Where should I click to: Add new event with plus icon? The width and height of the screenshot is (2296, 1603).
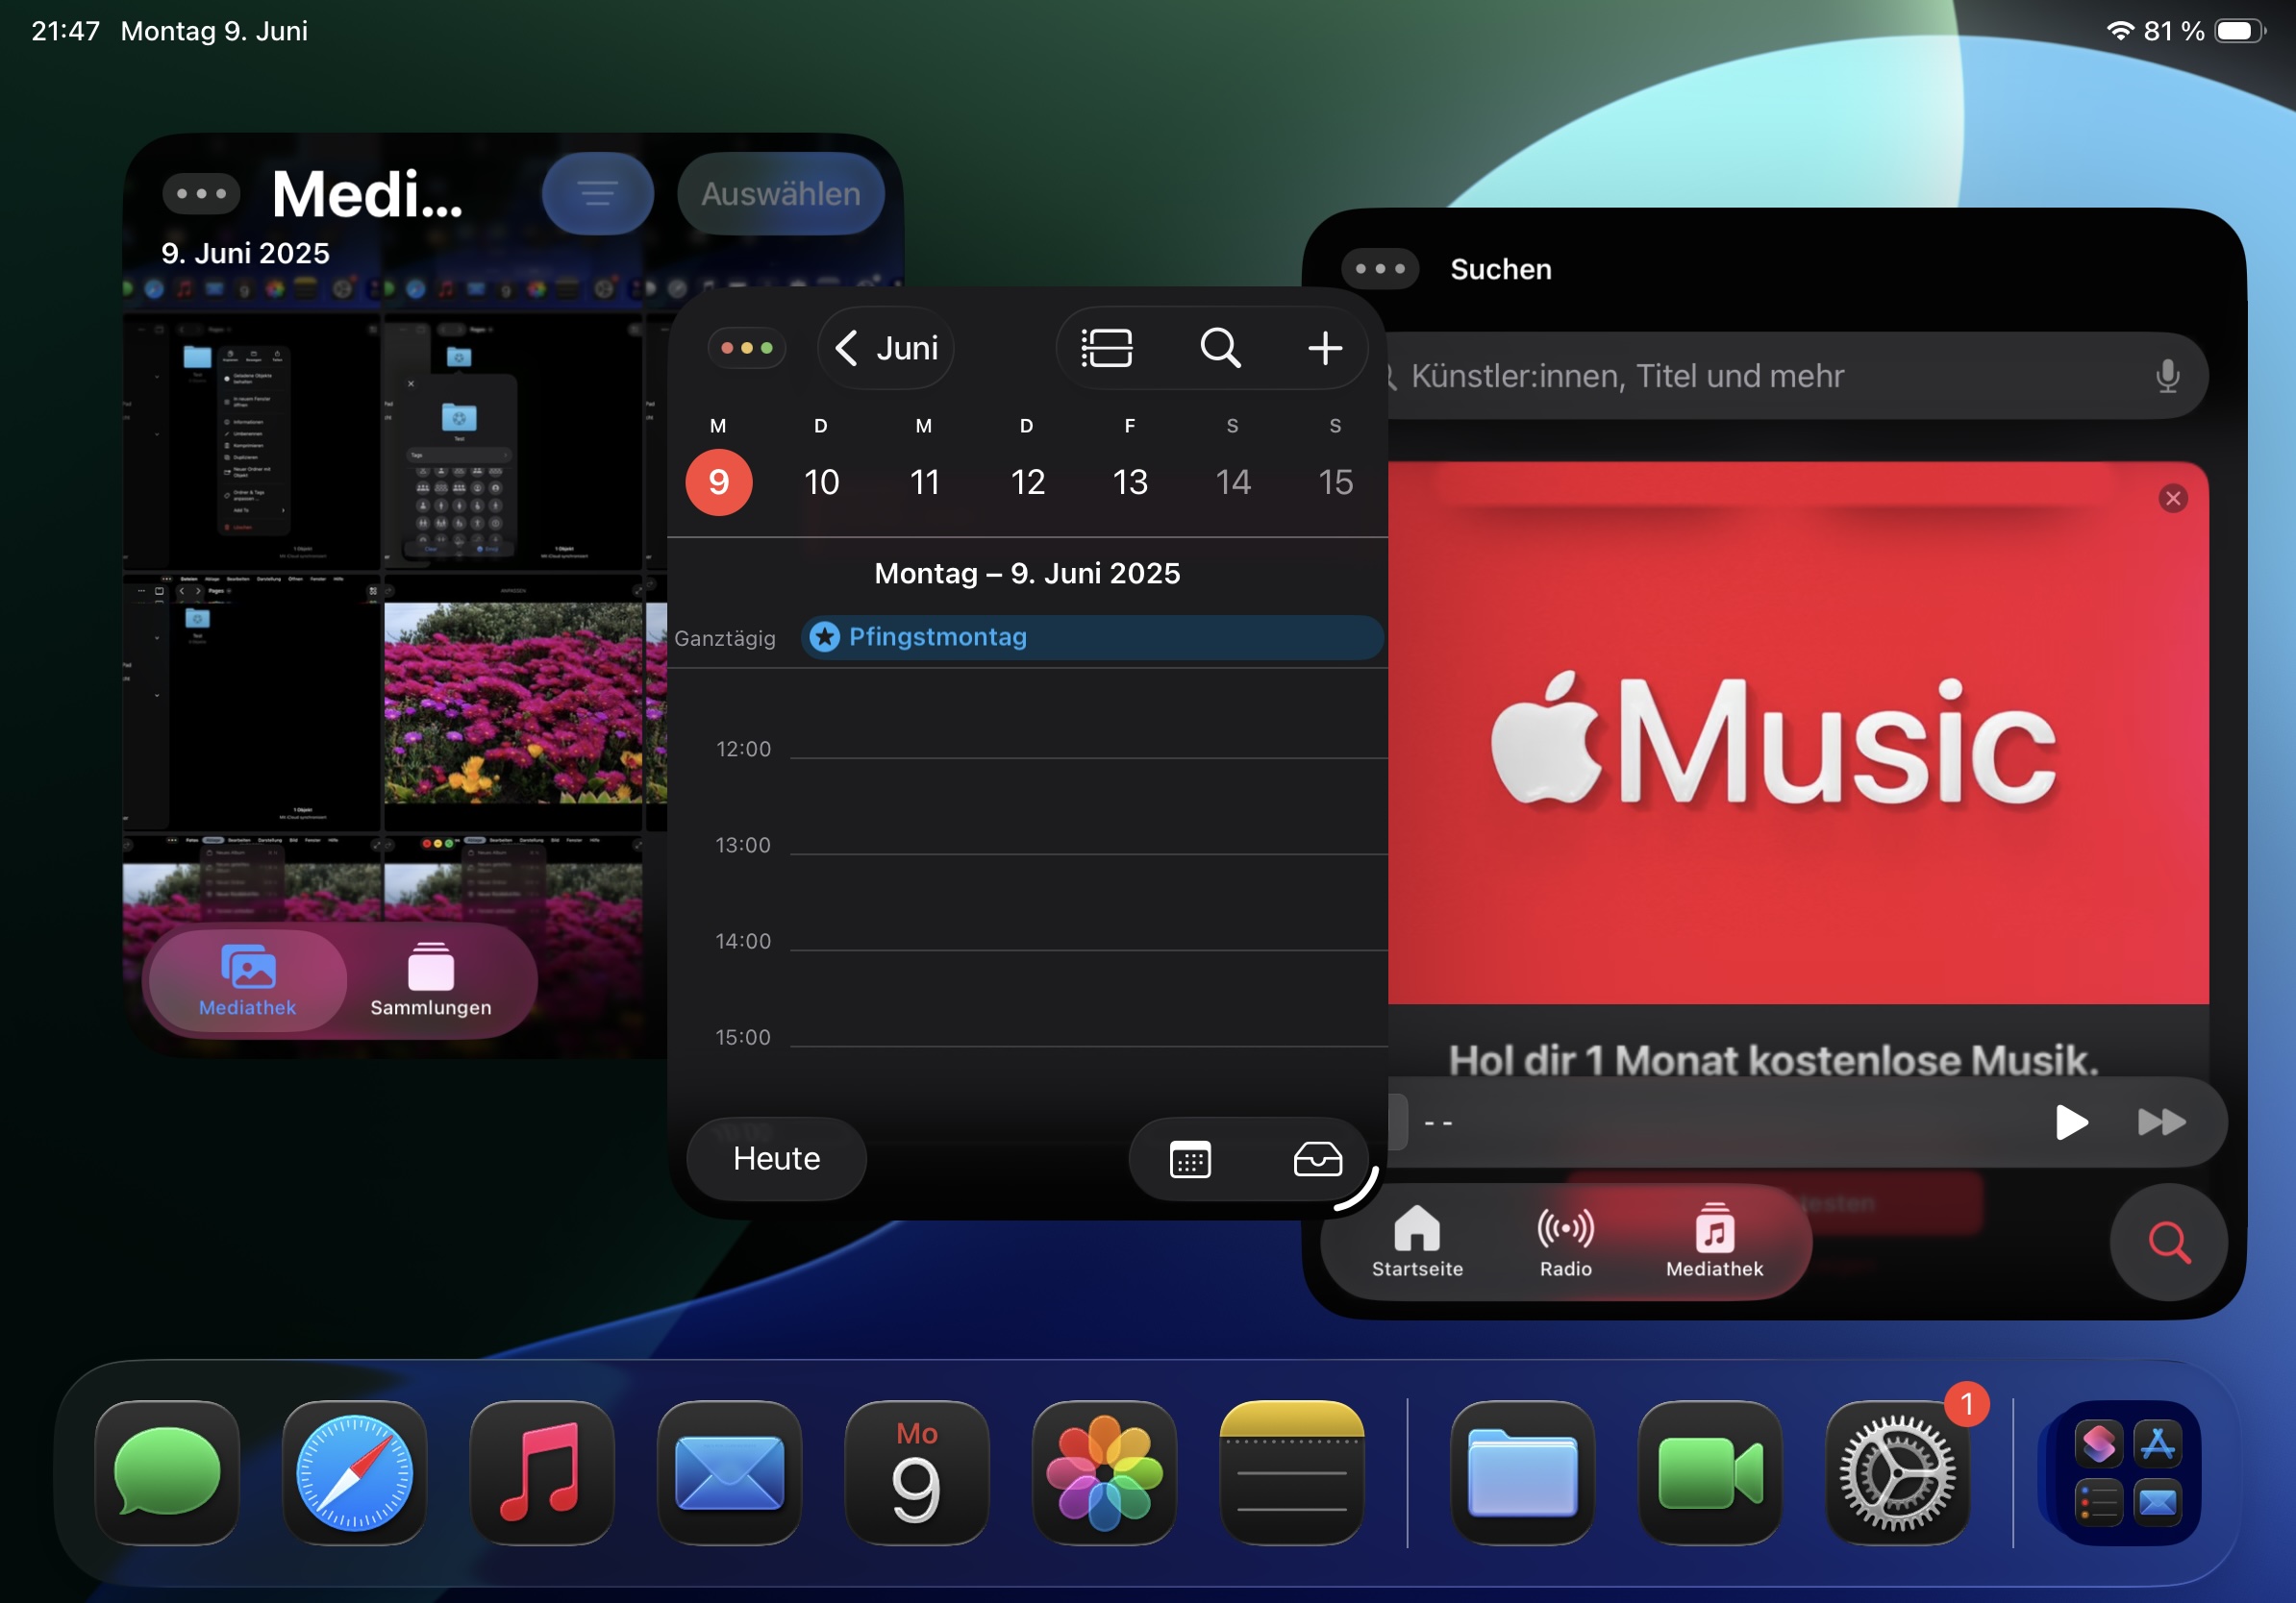tap(1325, 348)
